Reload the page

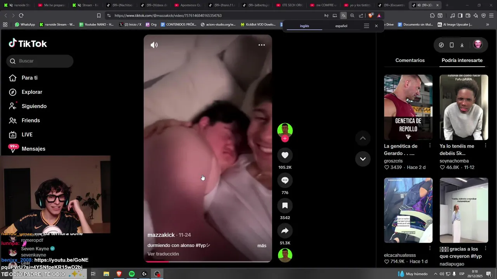pyautogui.click(x=21, y=15)
